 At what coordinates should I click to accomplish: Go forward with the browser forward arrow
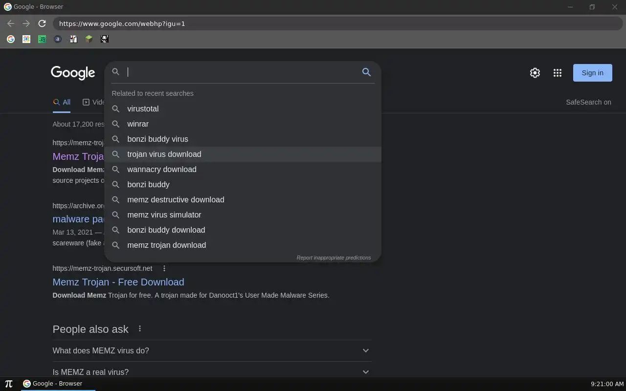point(26,23)
